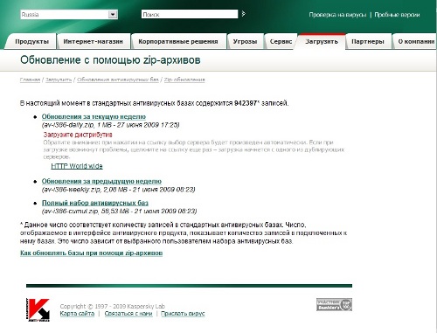
Task: Open Обновления антивирусных баз breadcrumb
Action: point(118,80)
